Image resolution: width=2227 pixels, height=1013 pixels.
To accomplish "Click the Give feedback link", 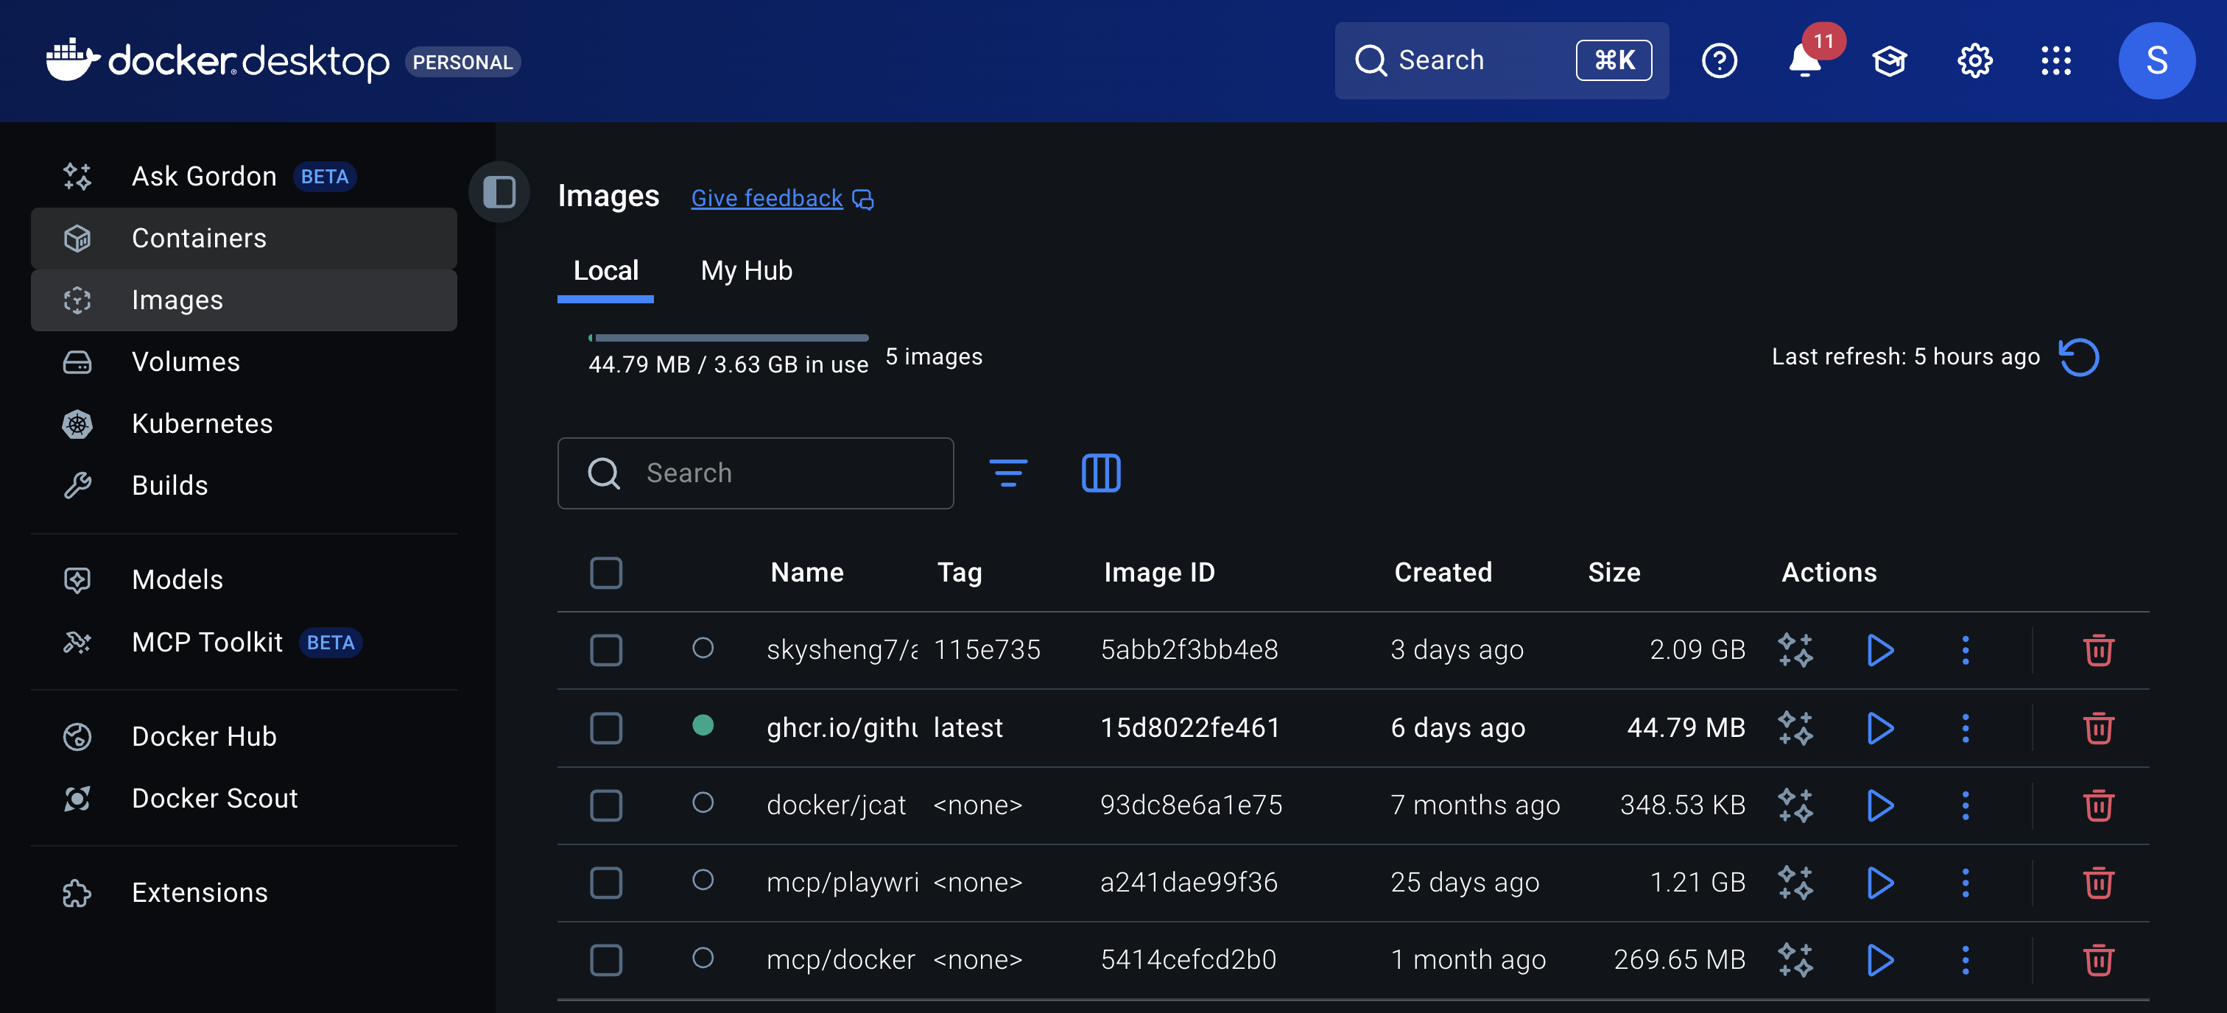I will [x=766, y=198].
